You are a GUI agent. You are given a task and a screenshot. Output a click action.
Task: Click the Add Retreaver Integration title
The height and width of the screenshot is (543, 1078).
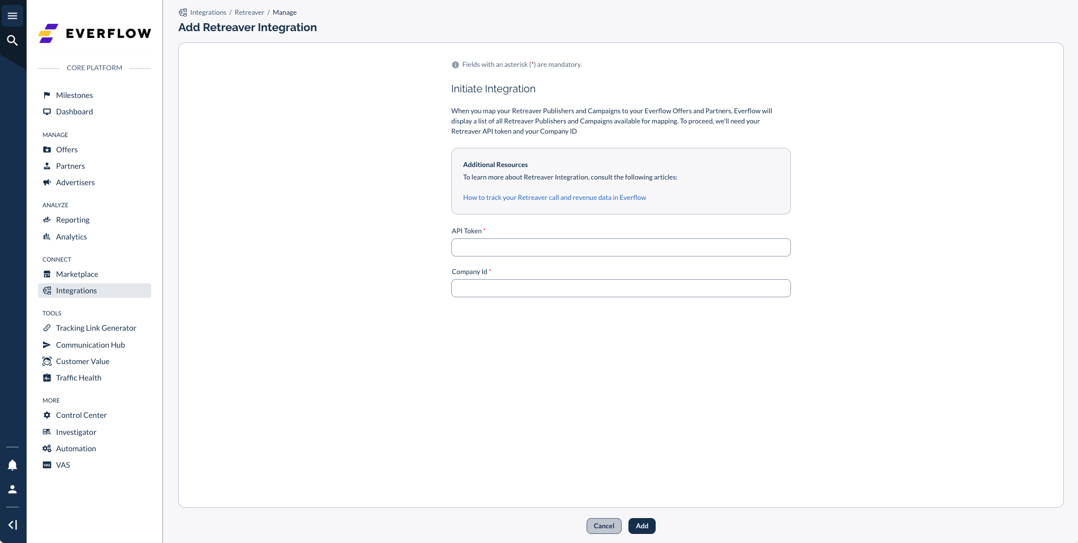[x=247, y=27]
